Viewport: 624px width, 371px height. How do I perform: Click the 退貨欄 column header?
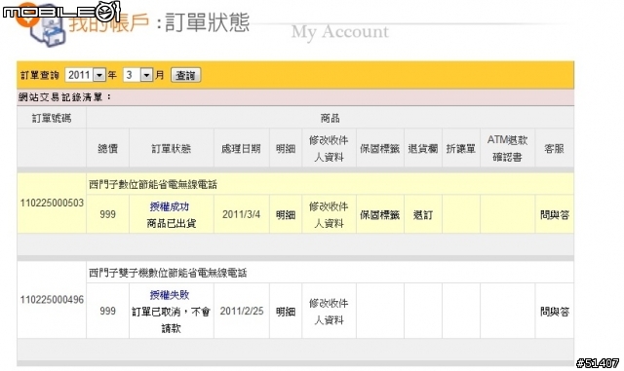click(x=422, y=149)
